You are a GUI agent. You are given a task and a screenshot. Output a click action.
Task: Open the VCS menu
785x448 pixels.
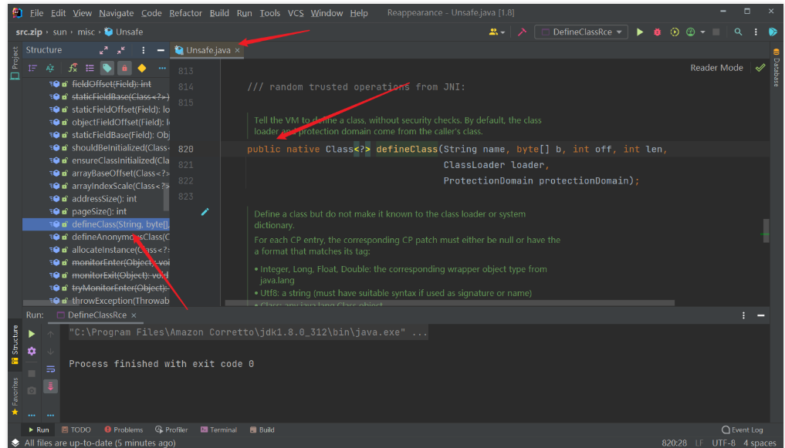(296, 13)
